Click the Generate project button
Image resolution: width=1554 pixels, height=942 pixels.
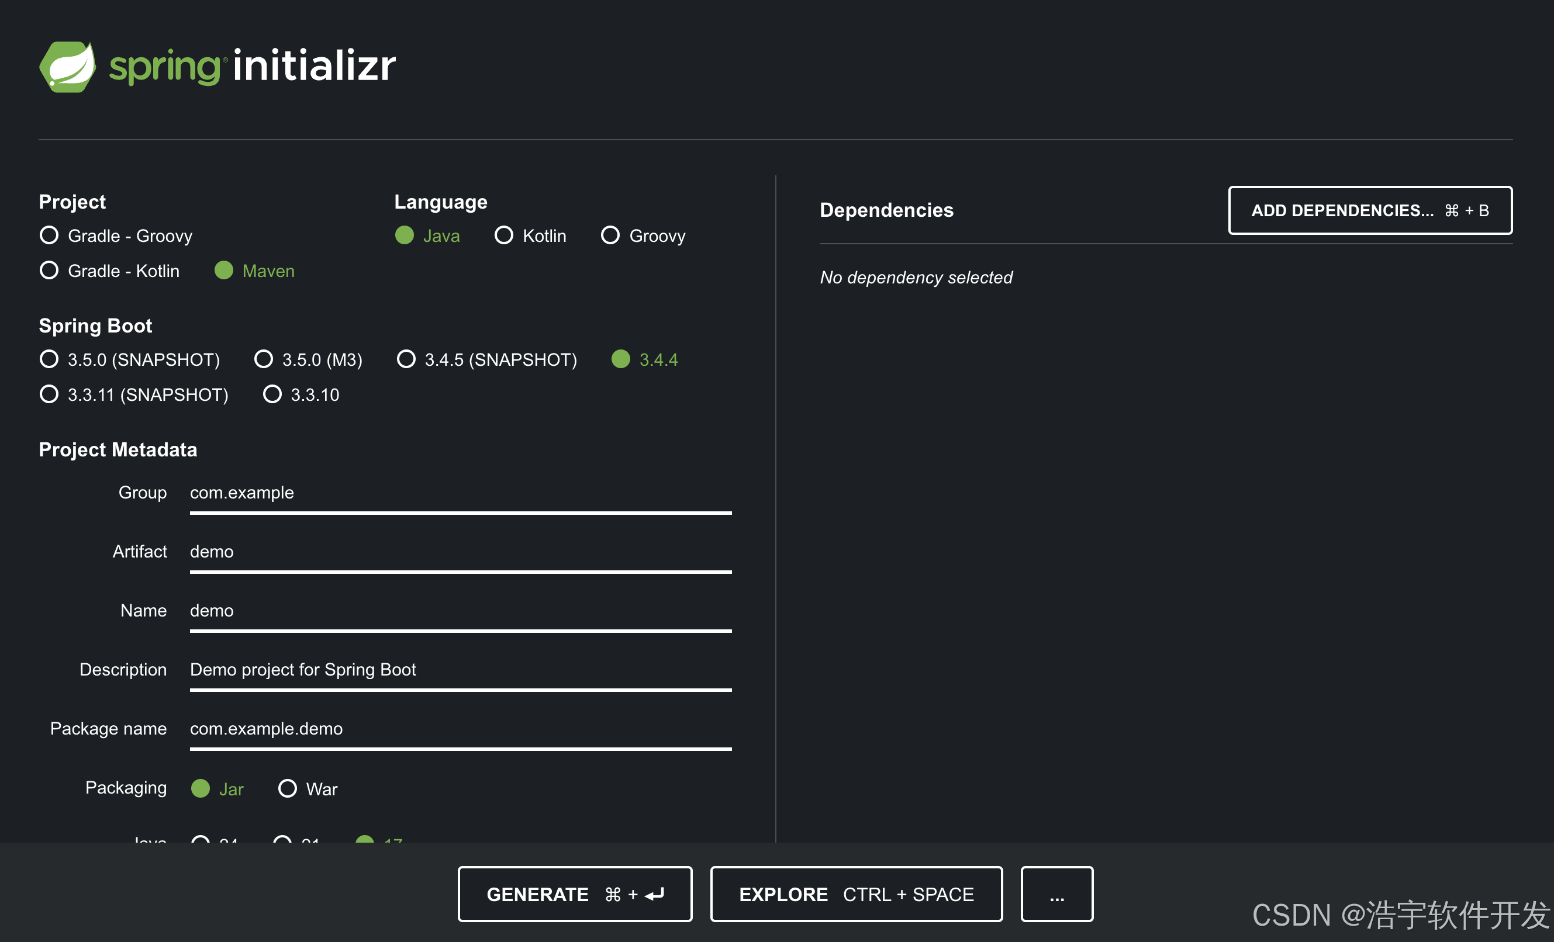[x=575, y=894]
